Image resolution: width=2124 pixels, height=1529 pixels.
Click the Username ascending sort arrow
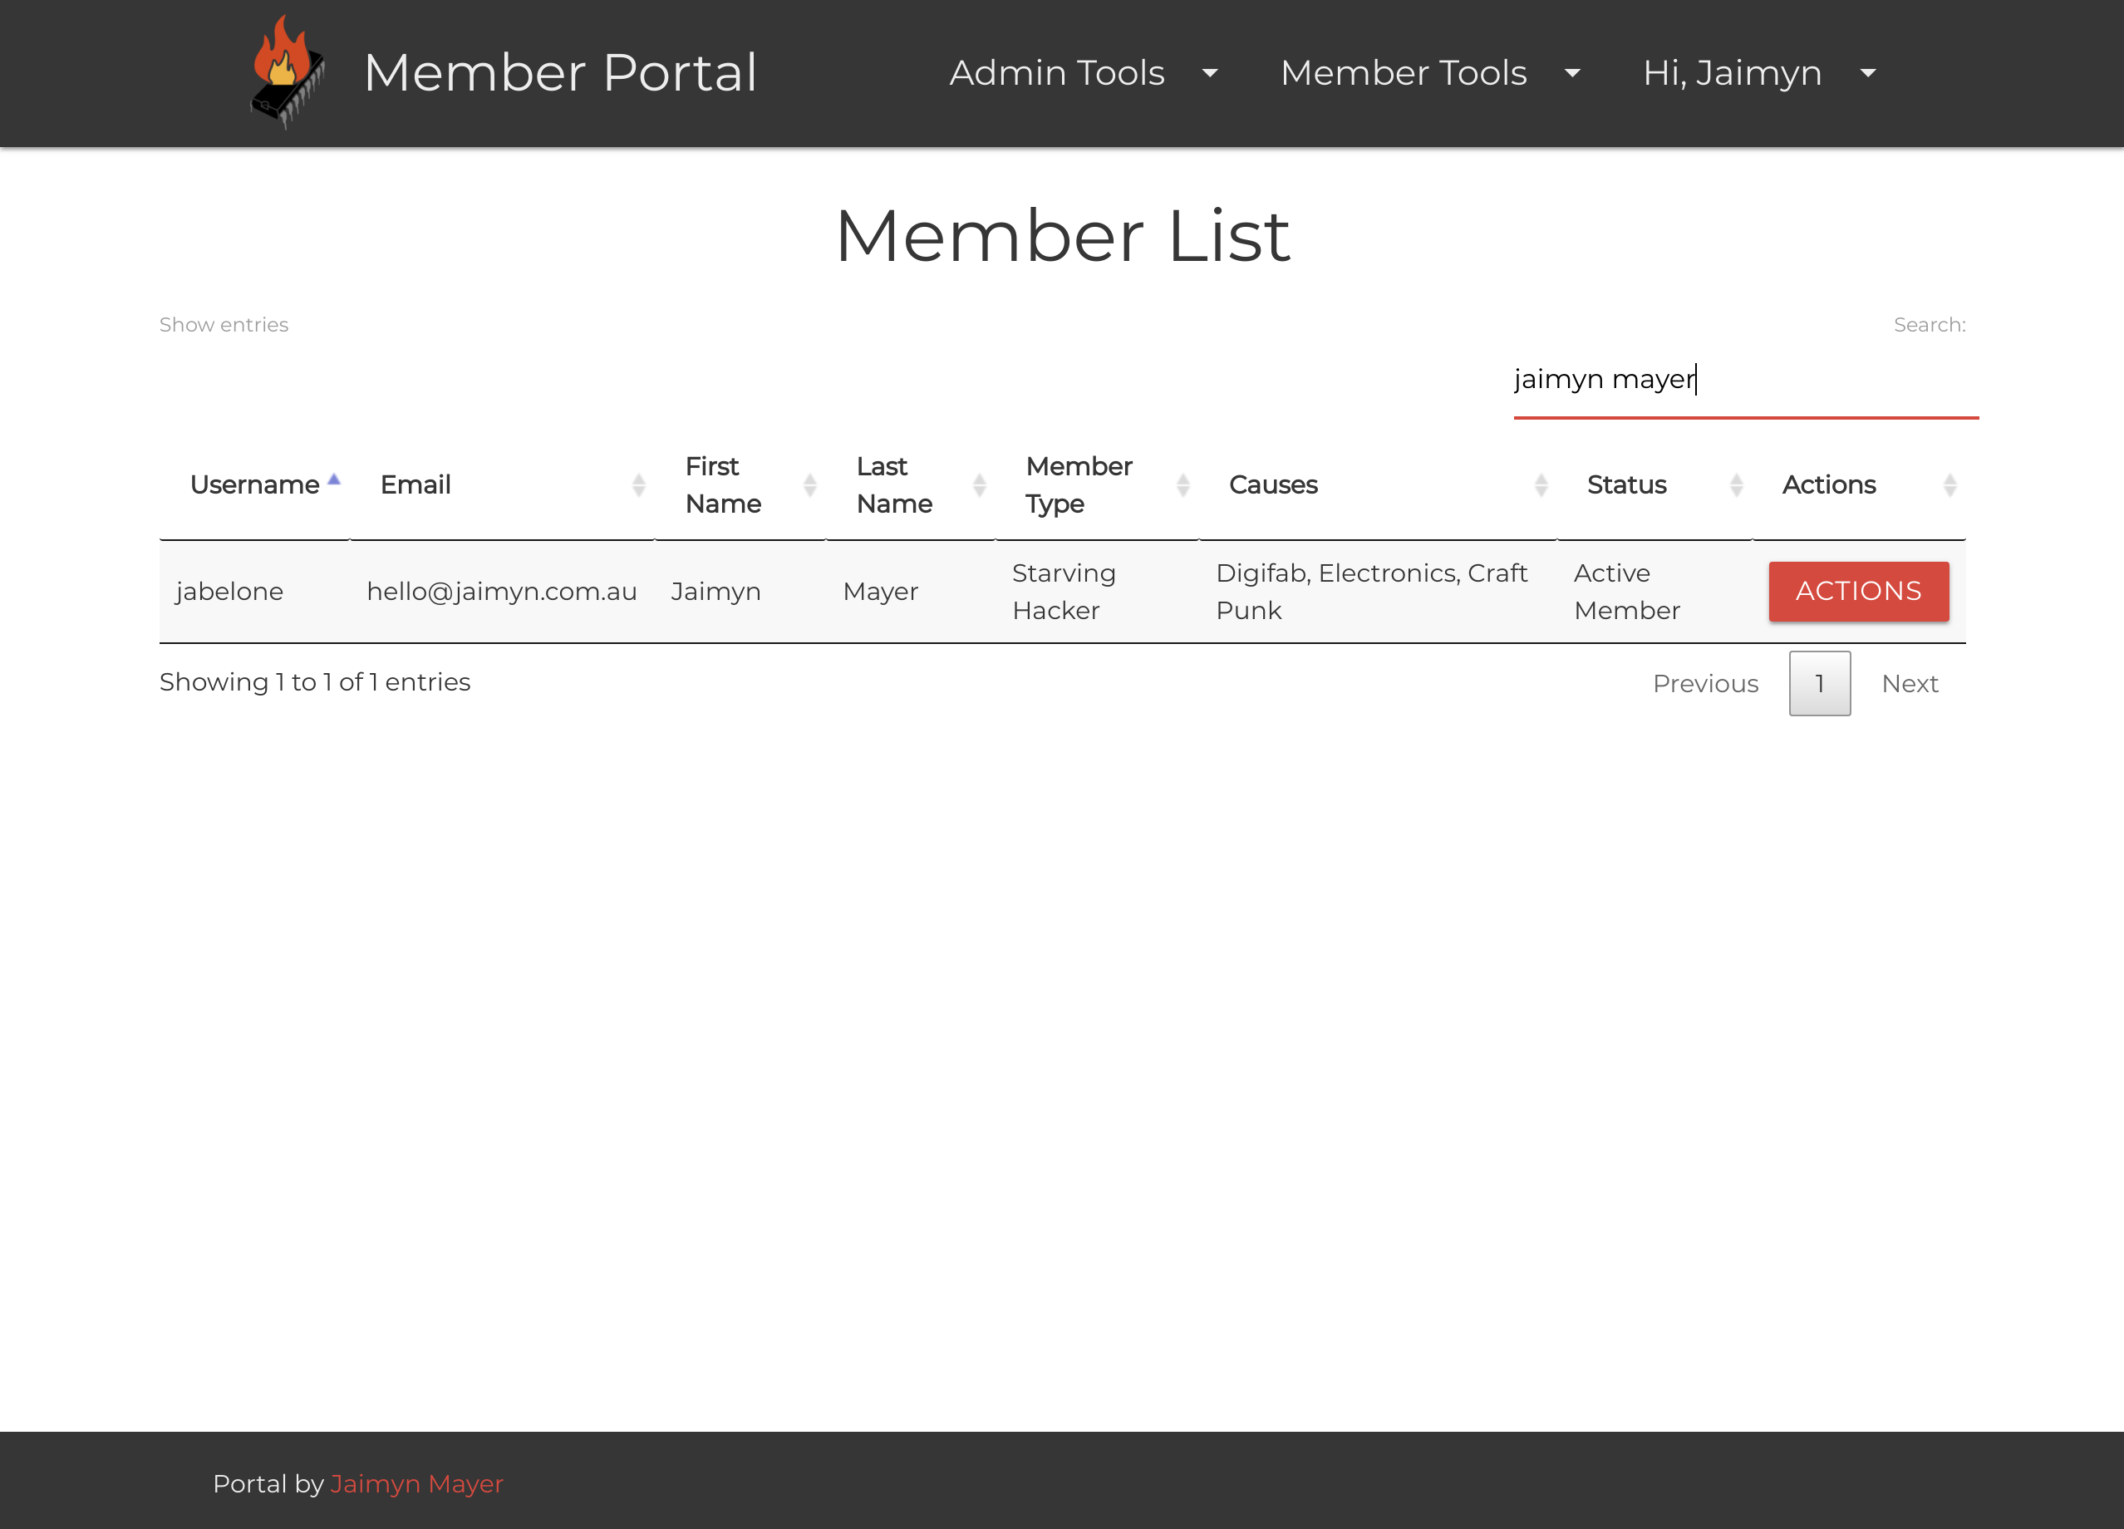click(x=334, y=480)
